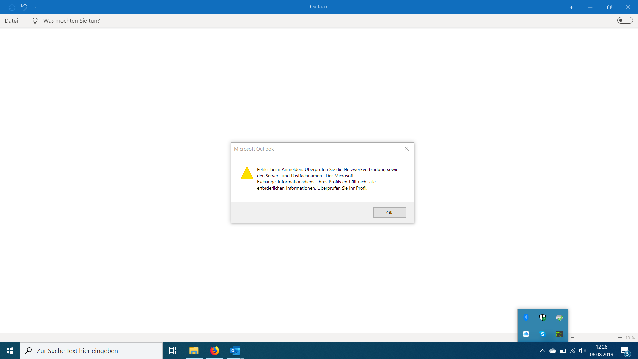This screenshot has height=359, width=638.
Task: Click the zoom slider in status bar
Action: tap(596, 338)
